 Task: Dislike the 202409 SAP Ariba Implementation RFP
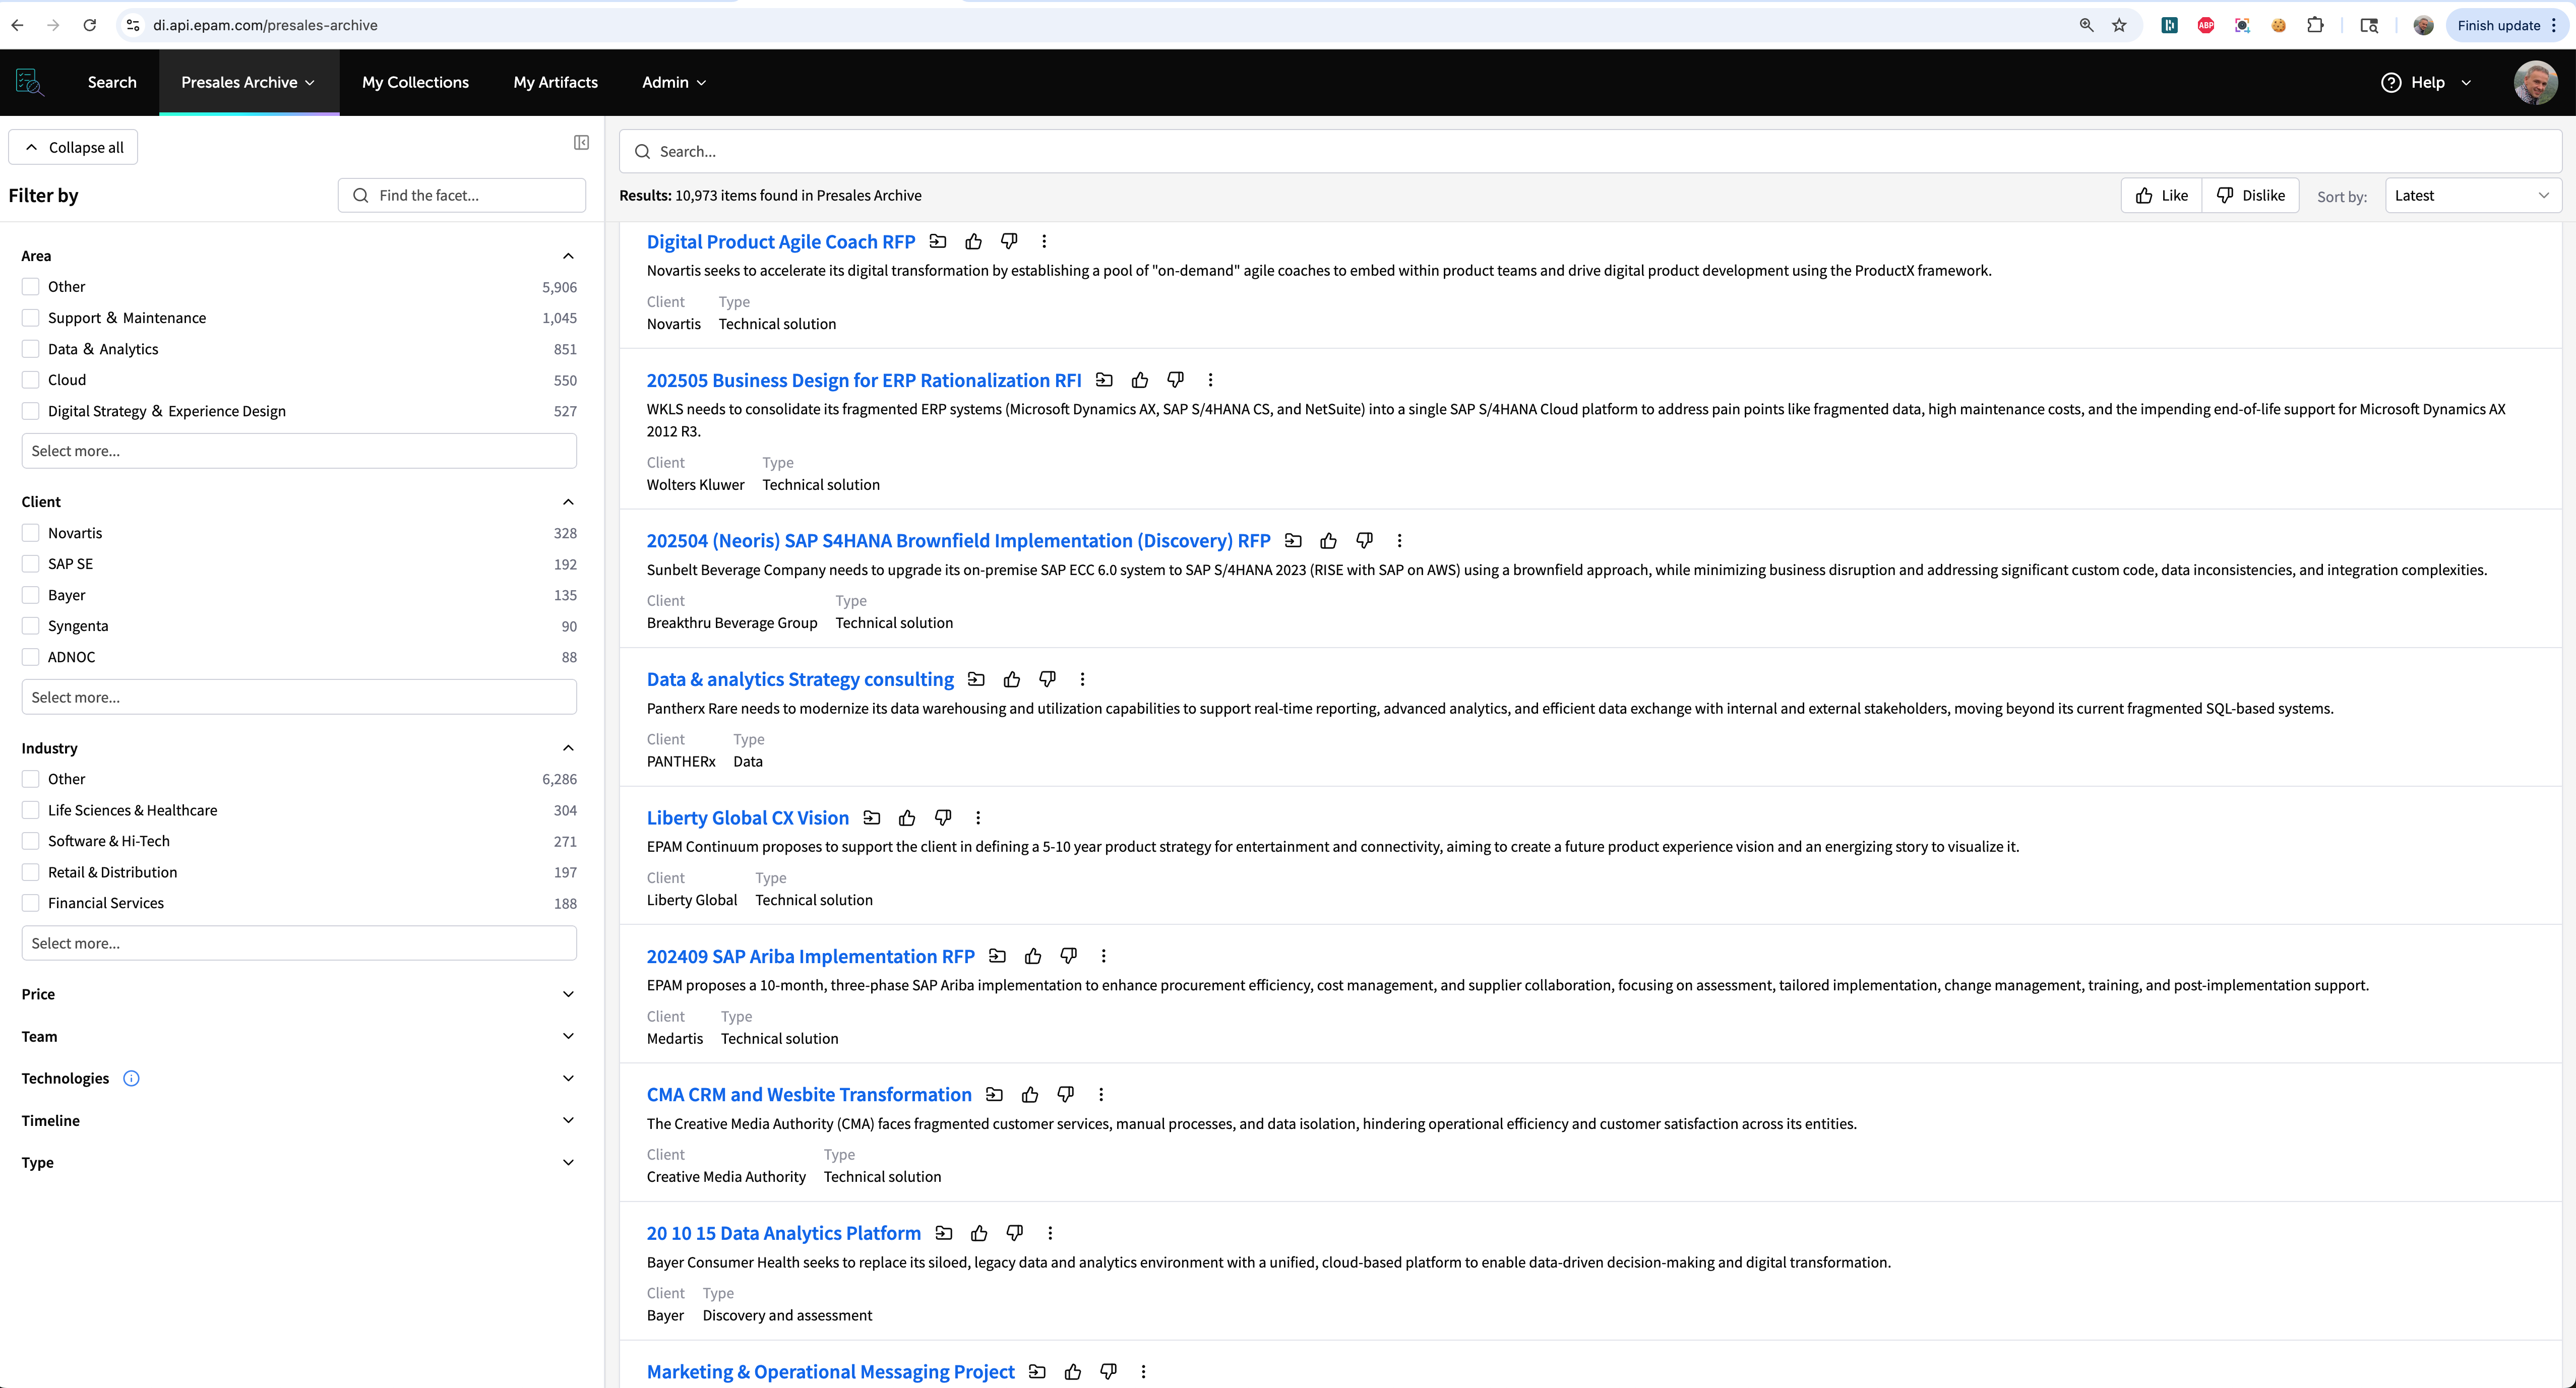[x=1068, y=956]
